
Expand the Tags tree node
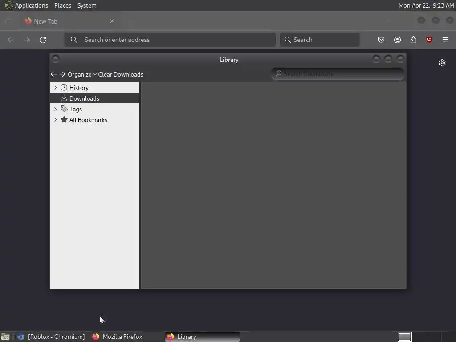[55, 109]
